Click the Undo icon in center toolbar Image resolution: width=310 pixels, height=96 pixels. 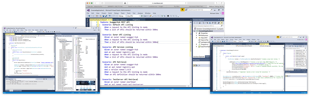(109, 16)
